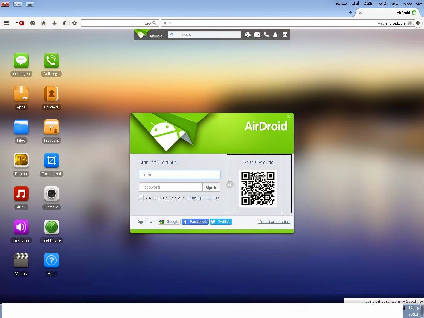Sign in with Facebook button

click(x=195, y=222)
